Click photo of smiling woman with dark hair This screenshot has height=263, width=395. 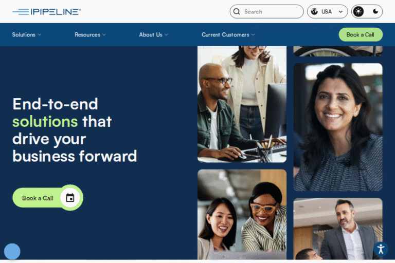(x=338, y=127)
